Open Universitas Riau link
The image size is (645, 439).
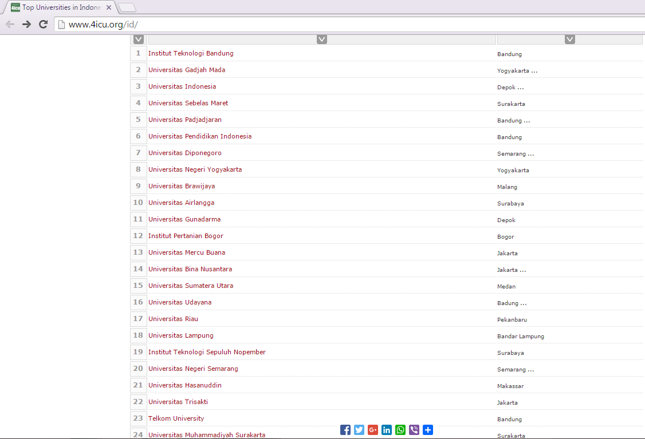coord(173,319)
